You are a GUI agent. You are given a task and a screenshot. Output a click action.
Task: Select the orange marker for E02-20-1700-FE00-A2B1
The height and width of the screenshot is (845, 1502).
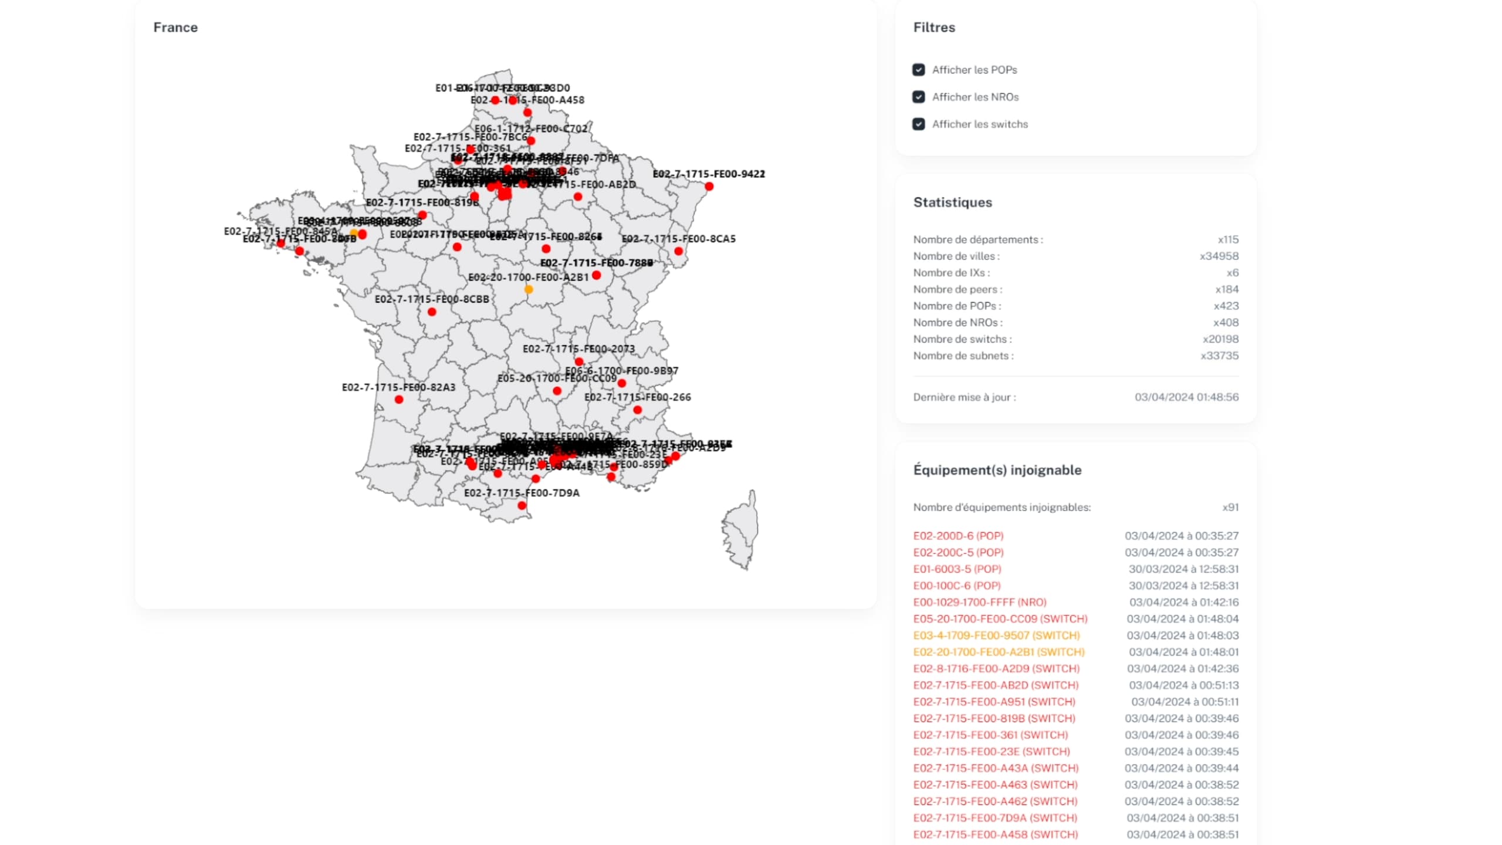(529, 289)
